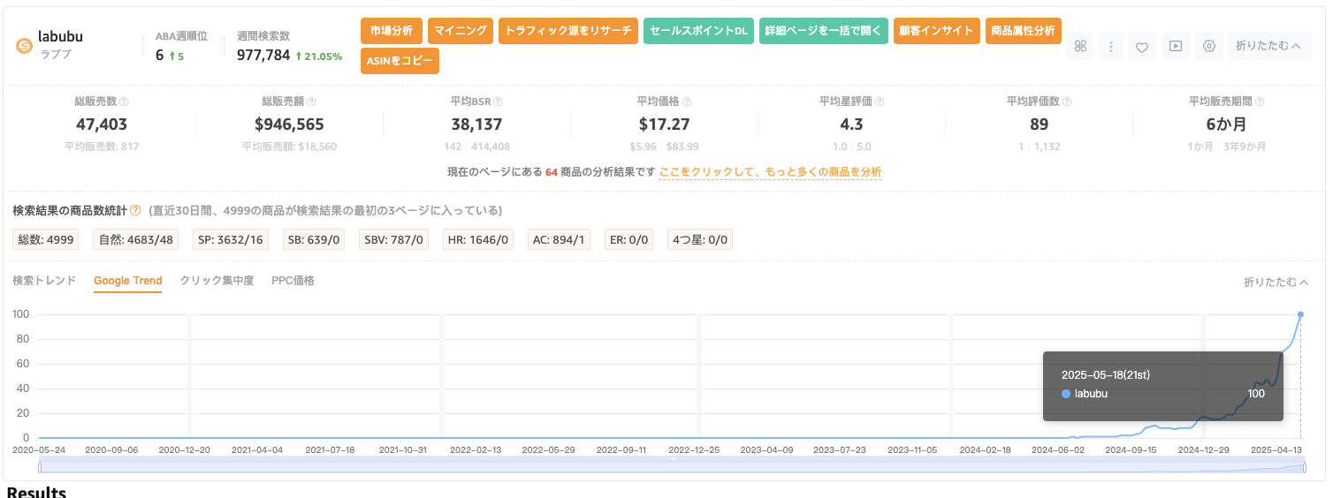Click the 21.05% increase indicator
This screenshot has width=1333, height=498.
coord(318,56)
